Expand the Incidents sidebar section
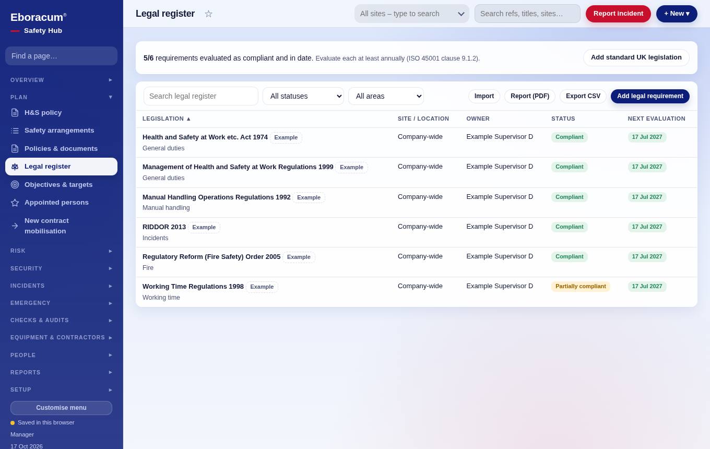 [x=61, y=286]
